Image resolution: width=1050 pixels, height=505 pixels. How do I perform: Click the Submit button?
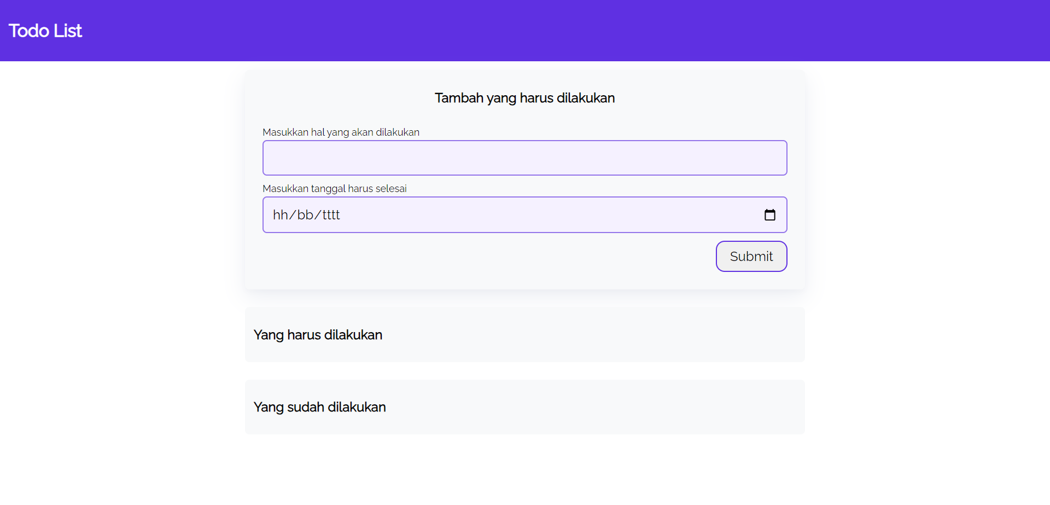(751, 256)
